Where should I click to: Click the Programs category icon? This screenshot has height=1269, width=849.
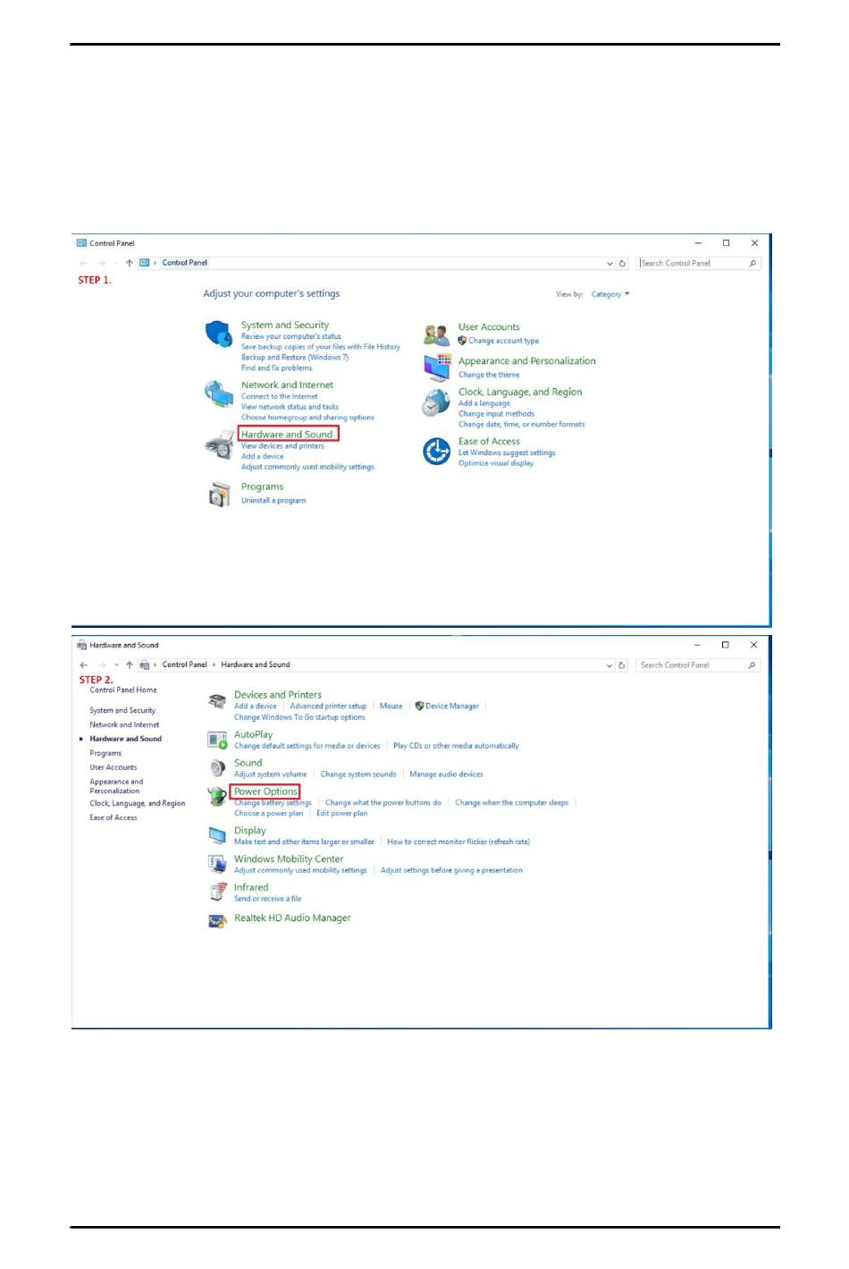coord(219,494)
